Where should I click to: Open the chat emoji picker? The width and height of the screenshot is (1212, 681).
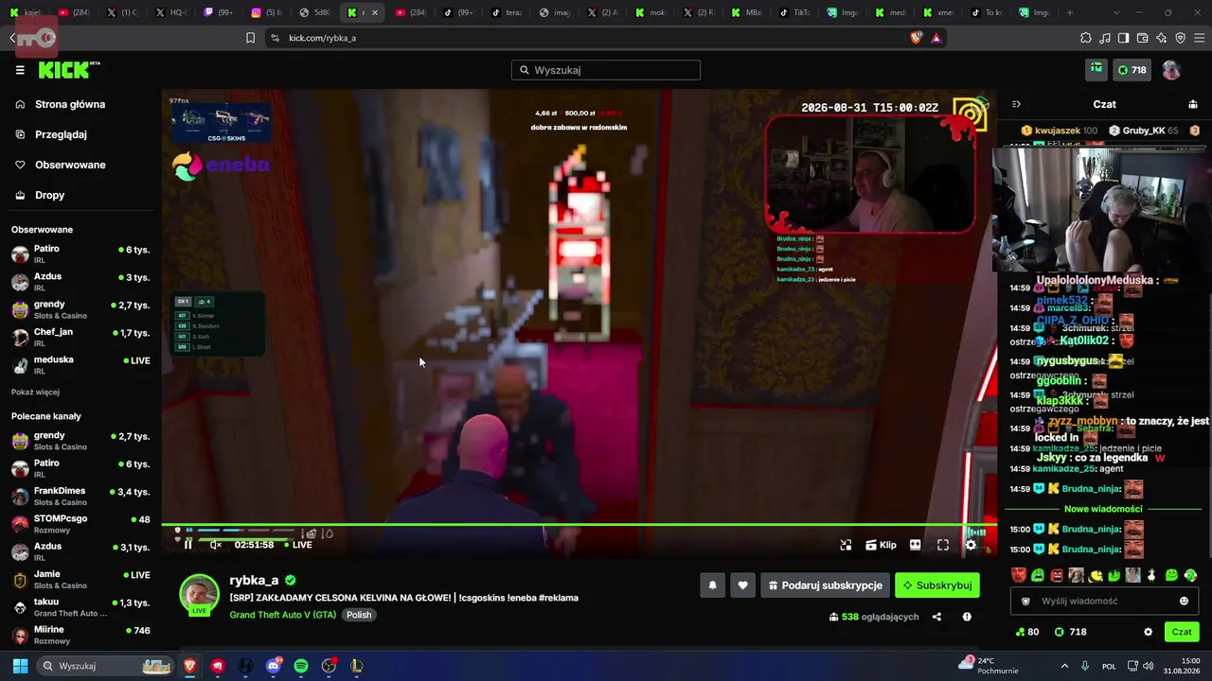click(1184, 601)
